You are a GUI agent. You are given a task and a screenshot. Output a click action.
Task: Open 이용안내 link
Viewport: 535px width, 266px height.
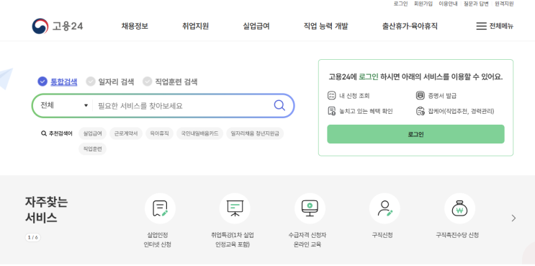click(448, 4)
